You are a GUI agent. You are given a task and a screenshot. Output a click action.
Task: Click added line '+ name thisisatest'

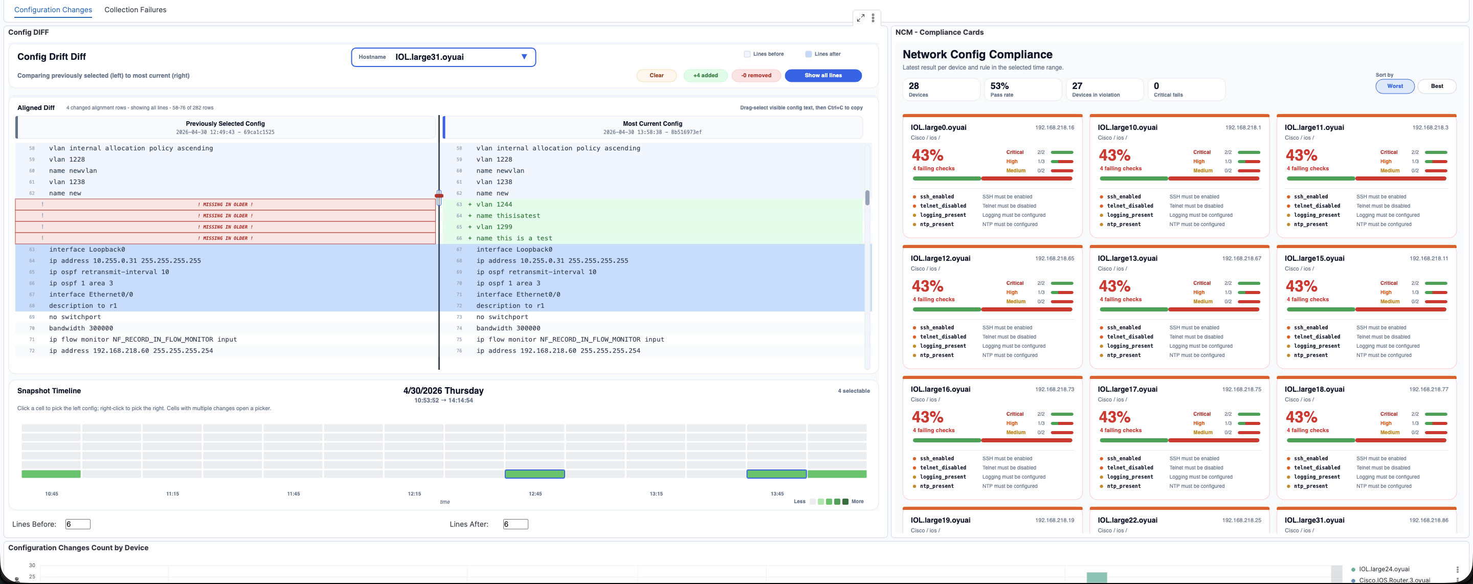pos(653,216)
